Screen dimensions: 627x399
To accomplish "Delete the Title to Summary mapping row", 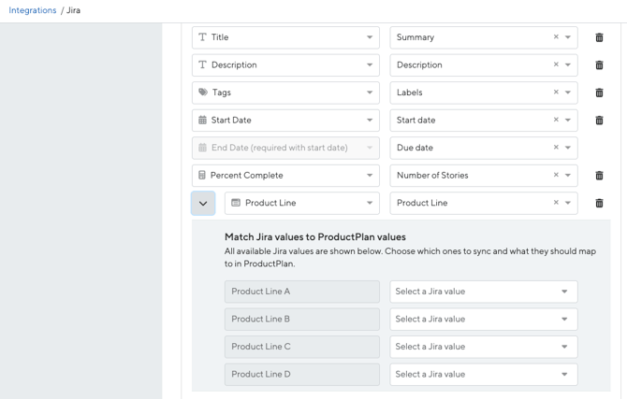I will pos(599,37).
